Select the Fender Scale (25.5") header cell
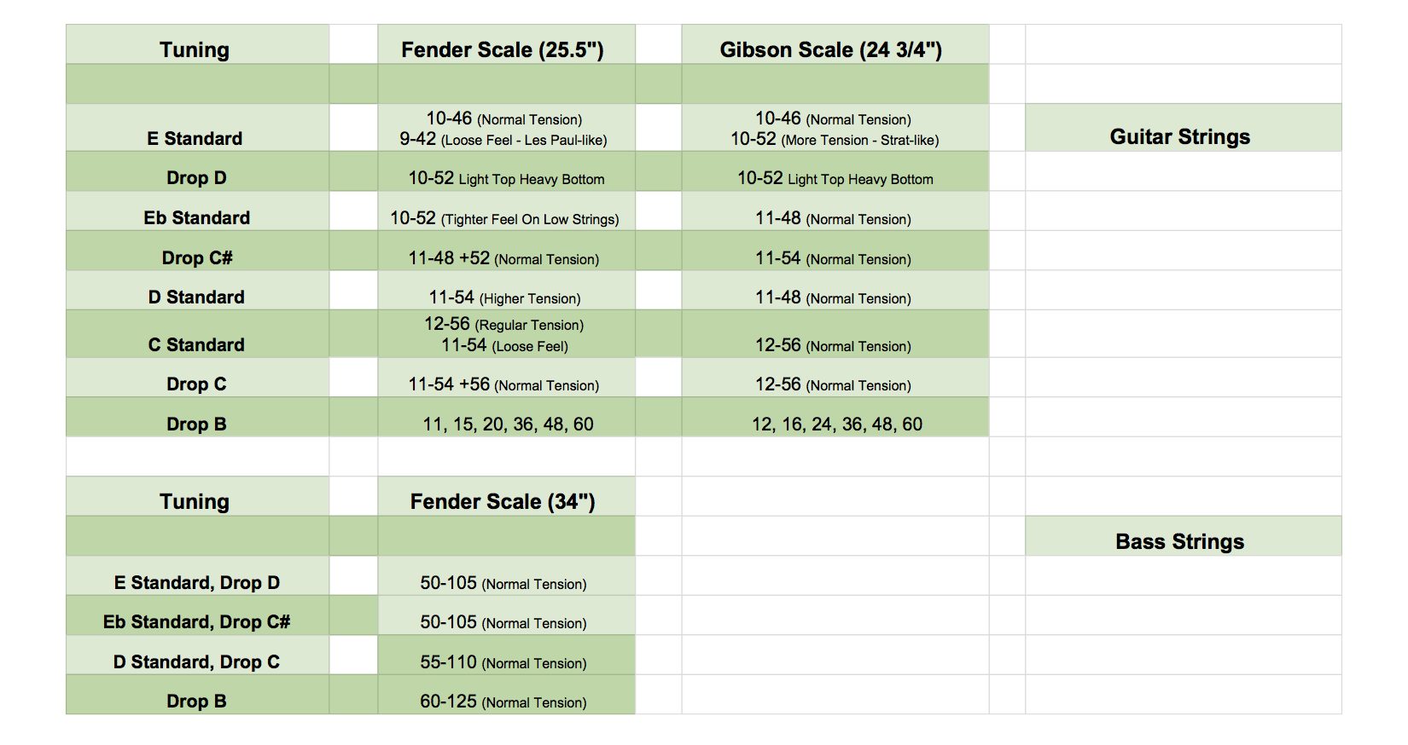1408x745 pixels. click(506, 44)
